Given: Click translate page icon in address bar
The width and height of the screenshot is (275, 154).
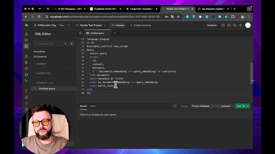Looking at the screenshot, I should click(172, 17).
